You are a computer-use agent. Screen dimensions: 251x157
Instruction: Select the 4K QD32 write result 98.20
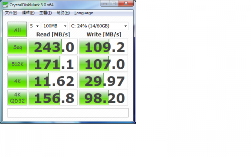pyautogui.click(x=104, y=98)
